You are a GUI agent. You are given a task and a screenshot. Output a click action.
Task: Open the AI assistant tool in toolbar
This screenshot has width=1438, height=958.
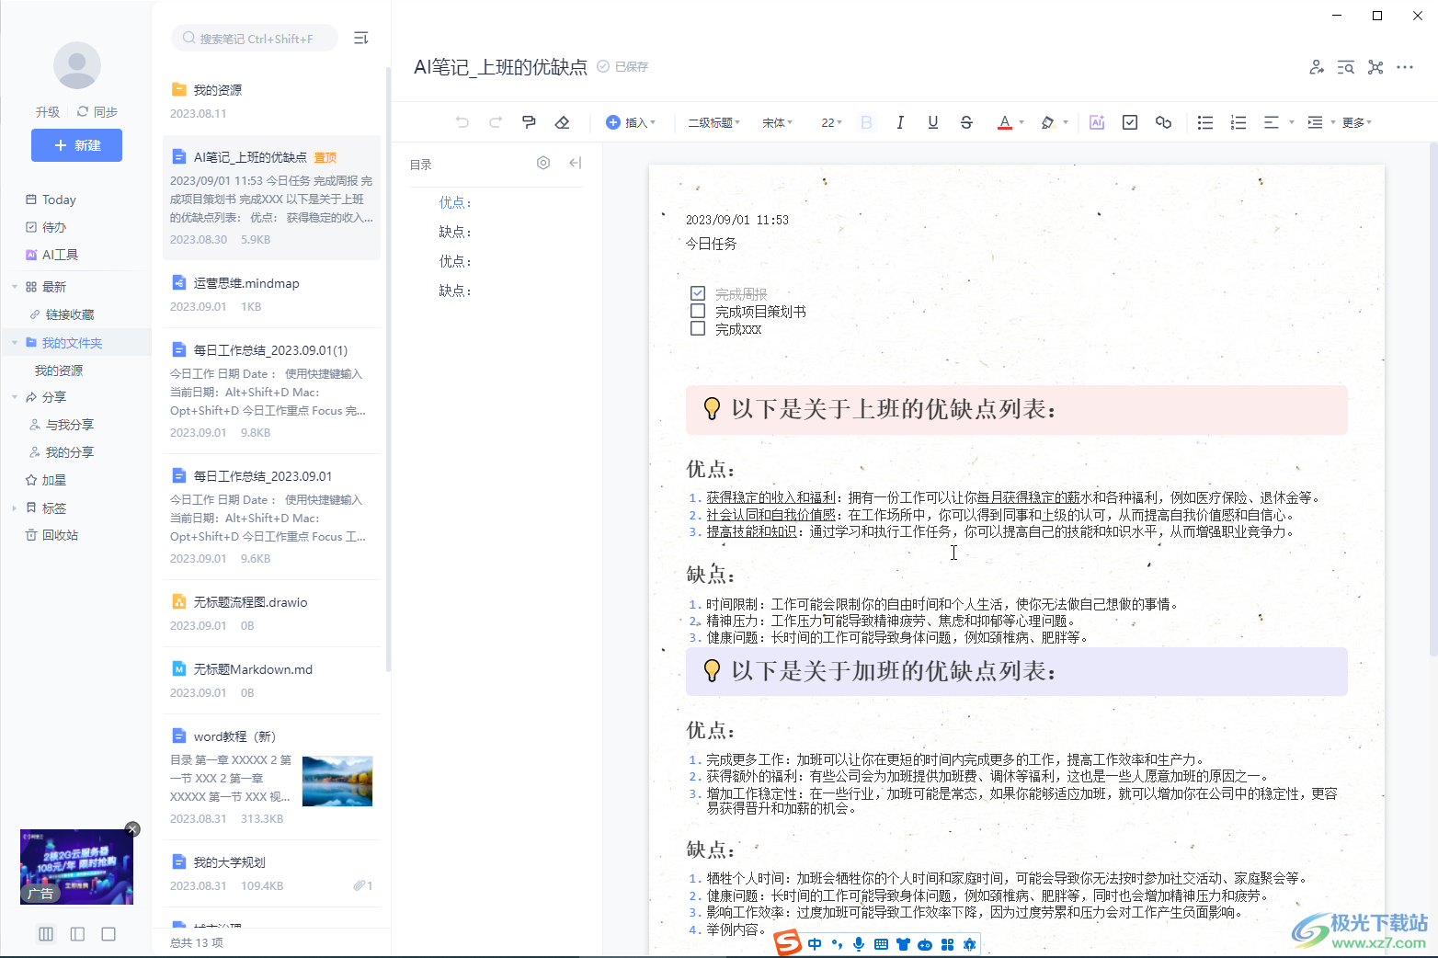[1096, 122]
